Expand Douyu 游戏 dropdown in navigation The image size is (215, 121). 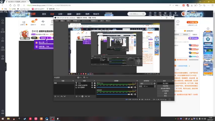[79, 14]
